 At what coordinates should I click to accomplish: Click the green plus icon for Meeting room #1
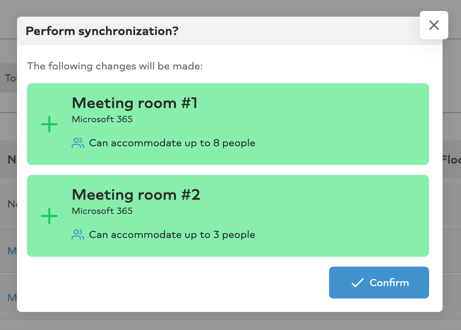pyautogui.click(x=49, y=124)
